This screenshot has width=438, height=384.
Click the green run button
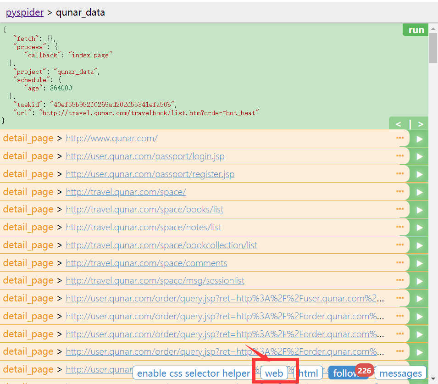(416, 30)
